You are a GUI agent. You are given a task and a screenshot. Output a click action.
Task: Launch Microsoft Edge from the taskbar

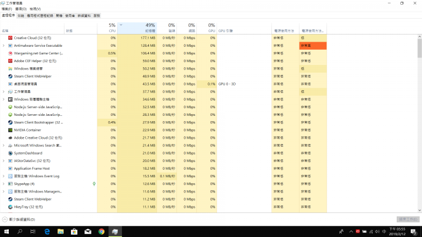[x=47, y=231]
